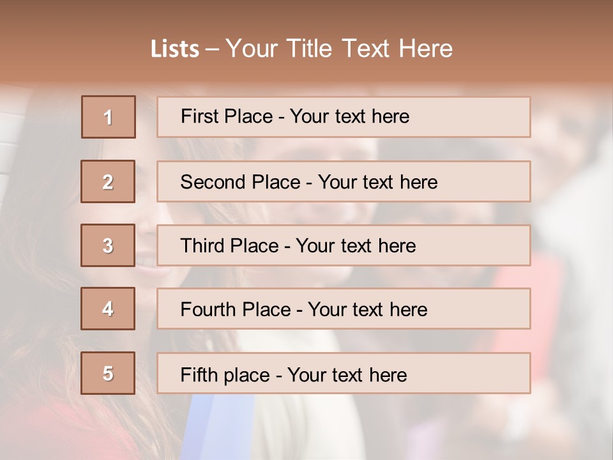The image size is (613, 460).
Task: Select "Your text here" in Fourth Place row
Action: tap(367, 310)
